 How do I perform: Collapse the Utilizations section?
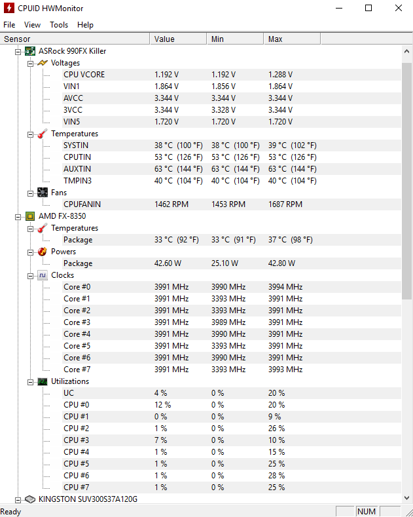30,382
